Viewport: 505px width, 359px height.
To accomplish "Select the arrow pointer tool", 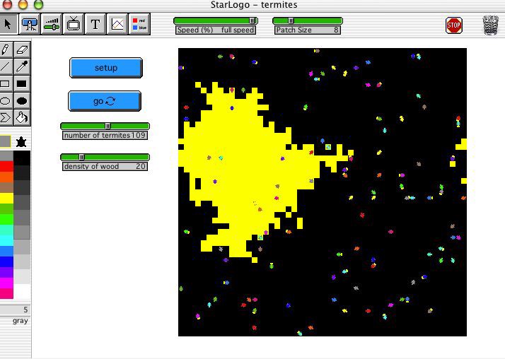I will pos(8,25).
